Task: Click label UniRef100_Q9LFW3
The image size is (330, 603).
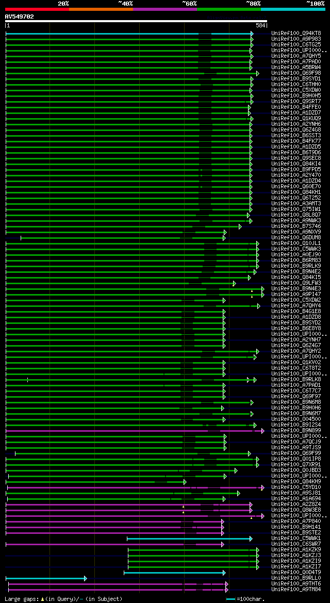Action: click(x=296, y=283)
